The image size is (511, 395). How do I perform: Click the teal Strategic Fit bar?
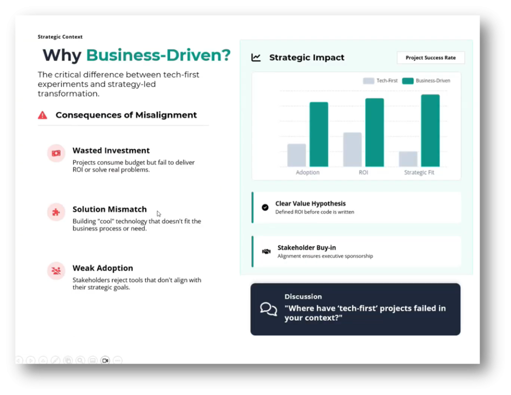430,130
